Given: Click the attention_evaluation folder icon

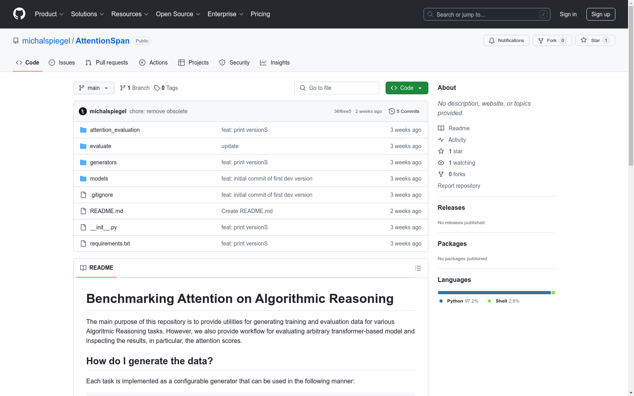Looking at the screenshot, I should click(83, 130).
